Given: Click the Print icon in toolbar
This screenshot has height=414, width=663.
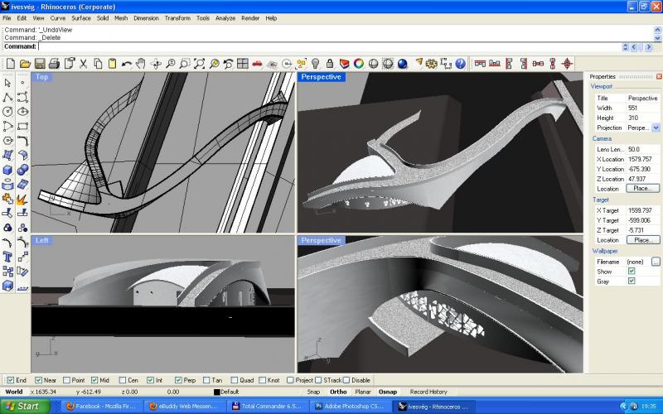Looking at the screenshot, I should pos(54,63).
